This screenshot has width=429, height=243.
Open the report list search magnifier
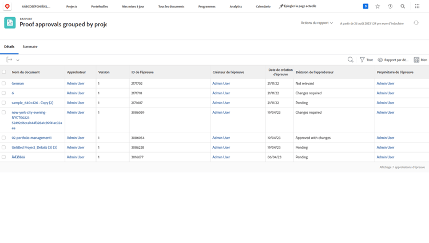click(x=350, y=59)
